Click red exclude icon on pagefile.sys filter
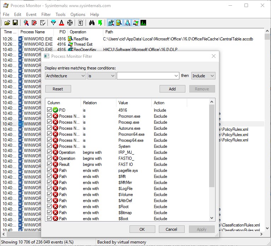The image size is (271, 246). [x=55, y=170]
